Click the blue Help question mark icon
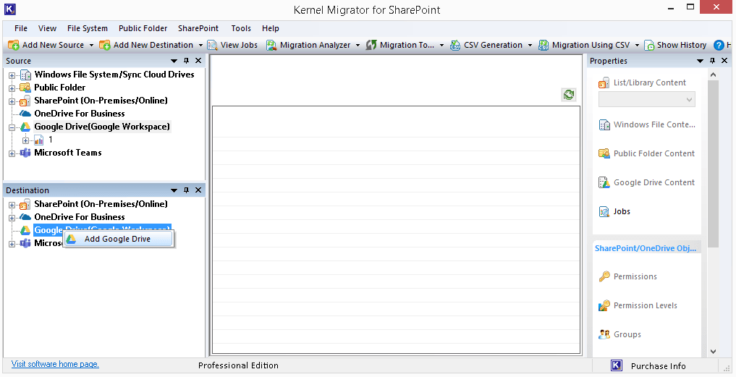The height and width of the screenshot is (377, 736). [719, 45]
